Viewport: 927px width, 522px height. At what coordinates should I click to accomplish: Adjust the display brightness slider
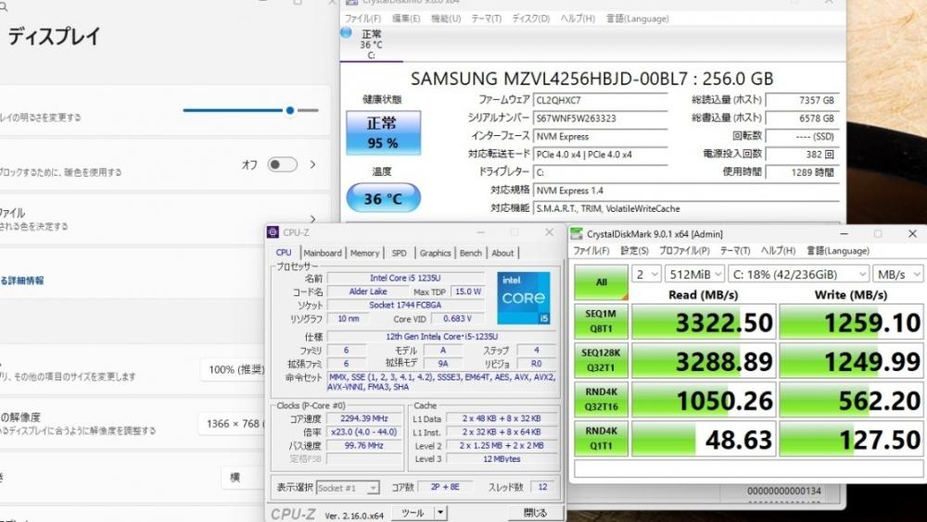tap(250, 110)
